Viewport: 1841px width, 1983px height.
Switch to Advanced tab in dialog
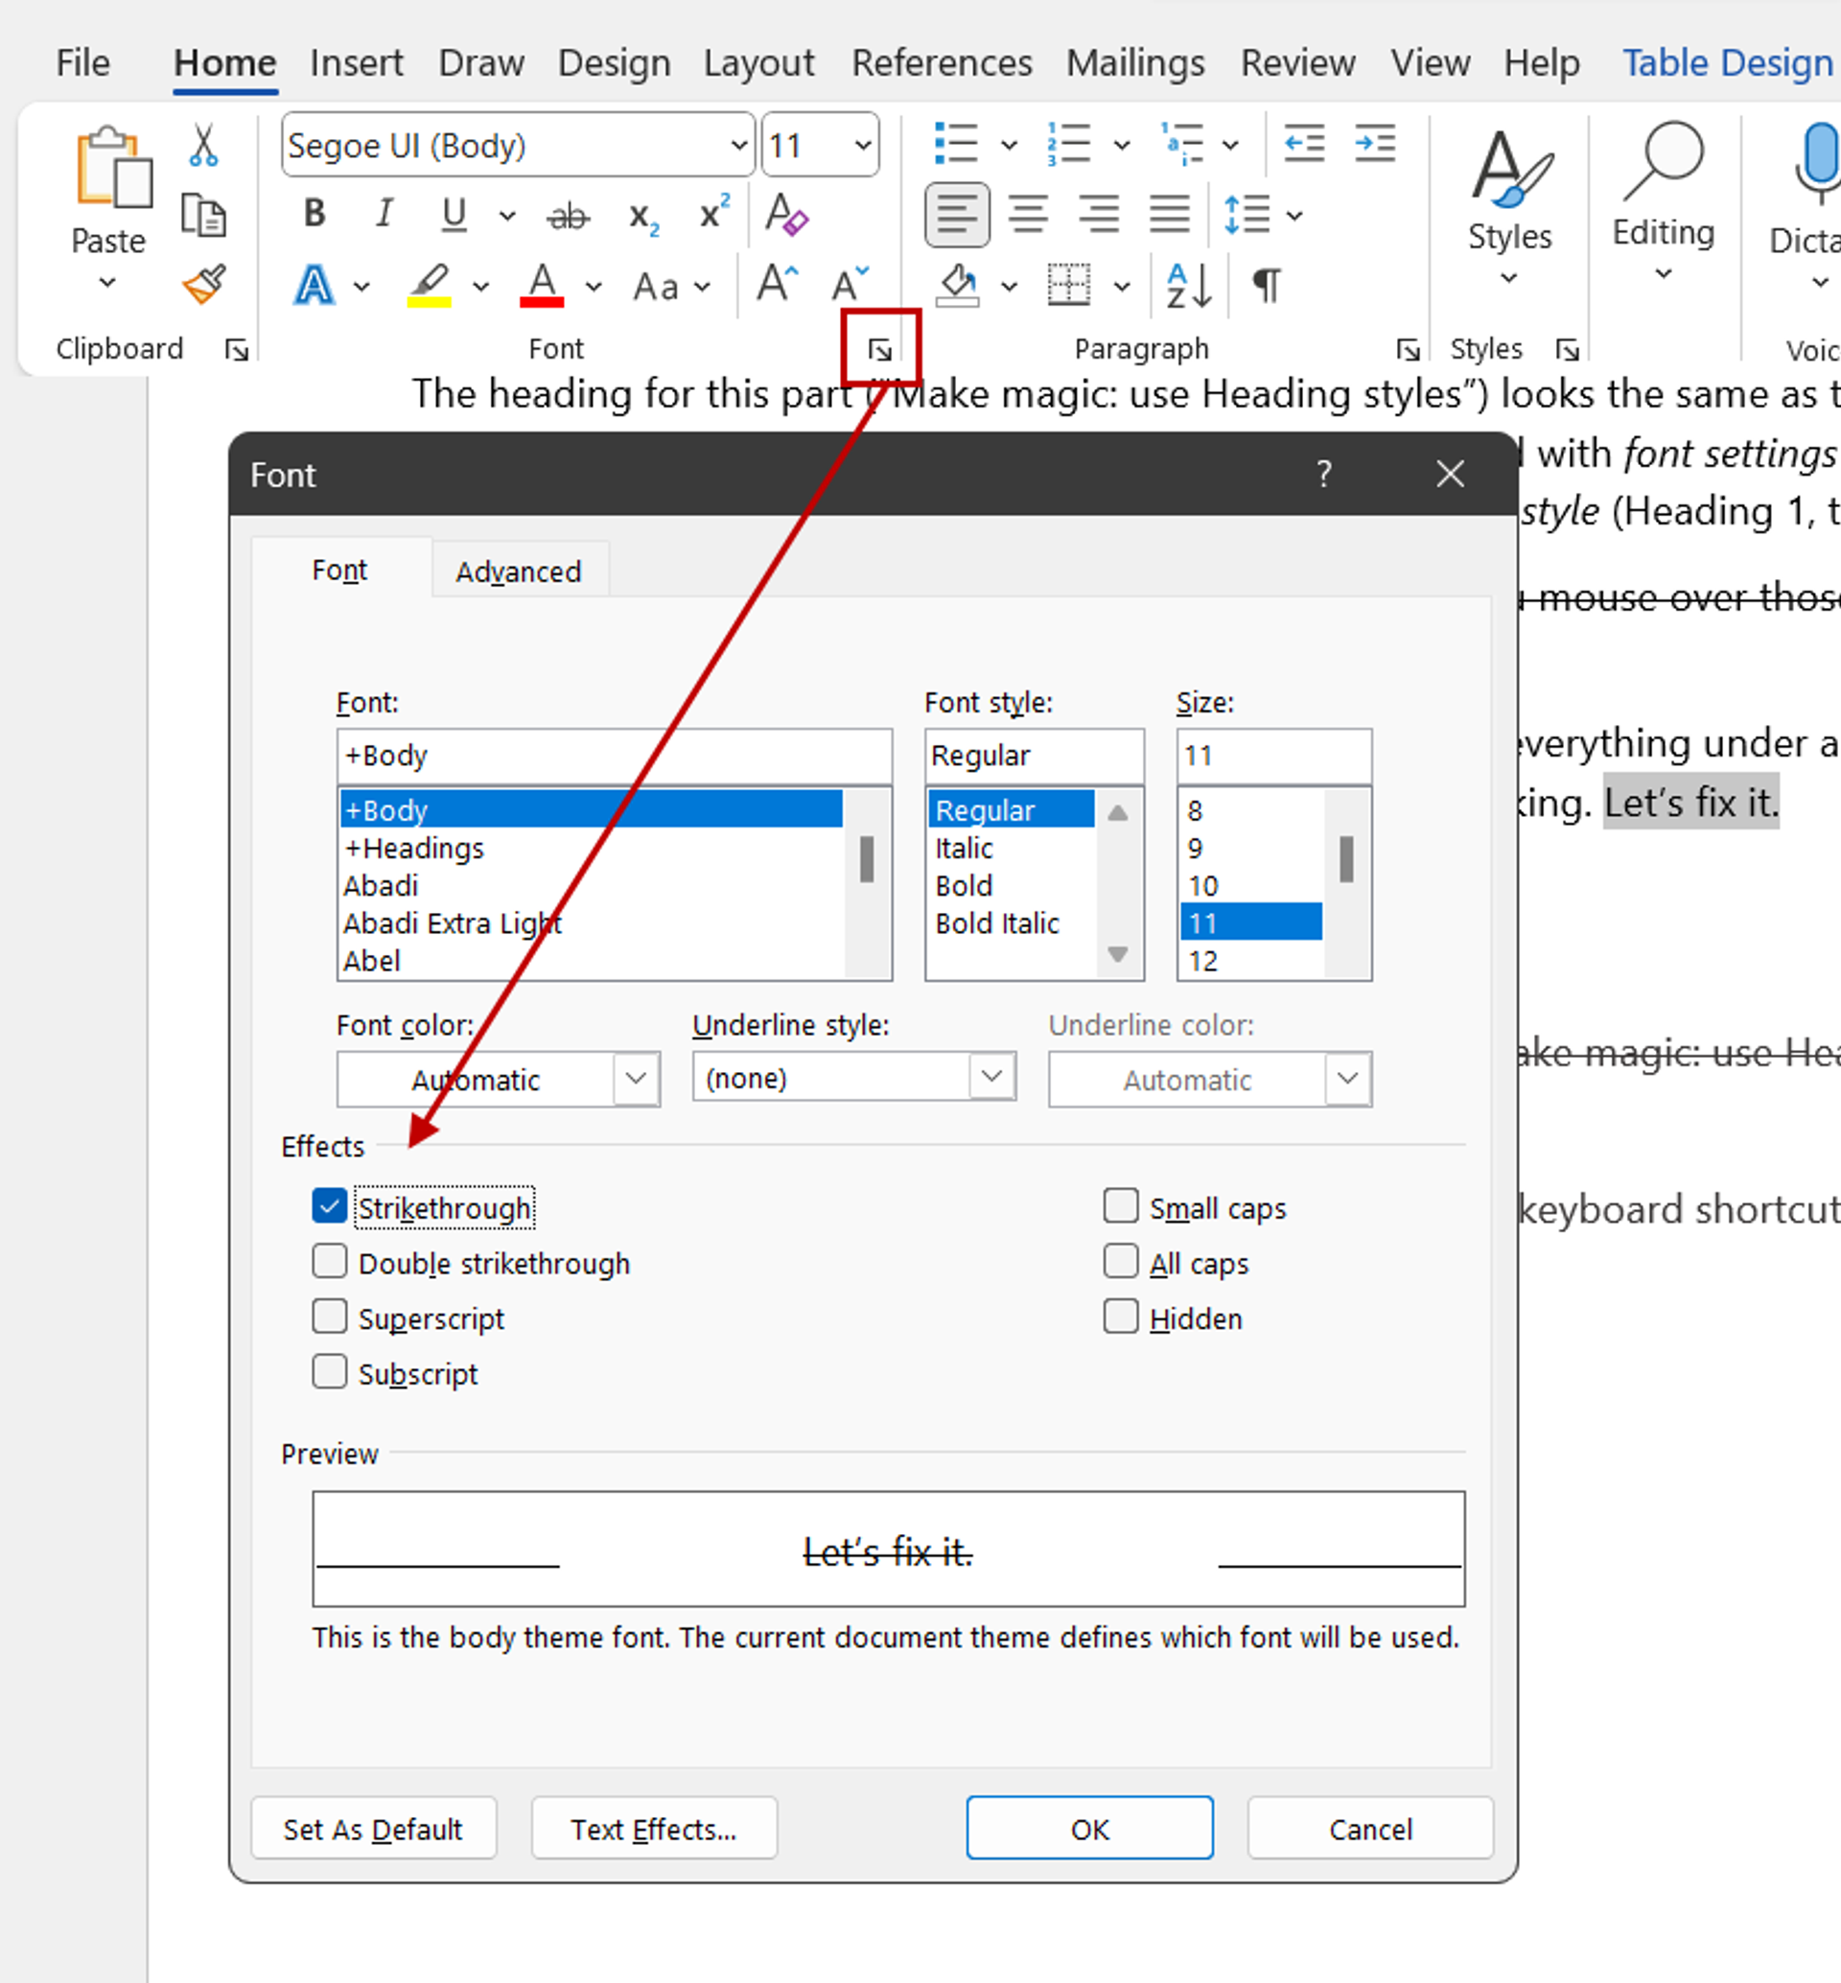(x=519, y=572)
